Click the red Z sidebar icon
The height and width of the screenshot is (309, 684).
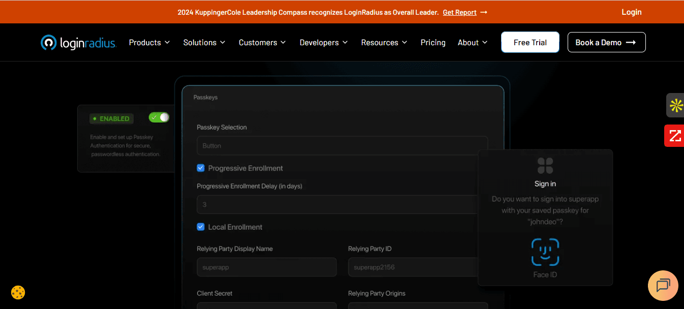pyautogui.click(x=675, y=136)
